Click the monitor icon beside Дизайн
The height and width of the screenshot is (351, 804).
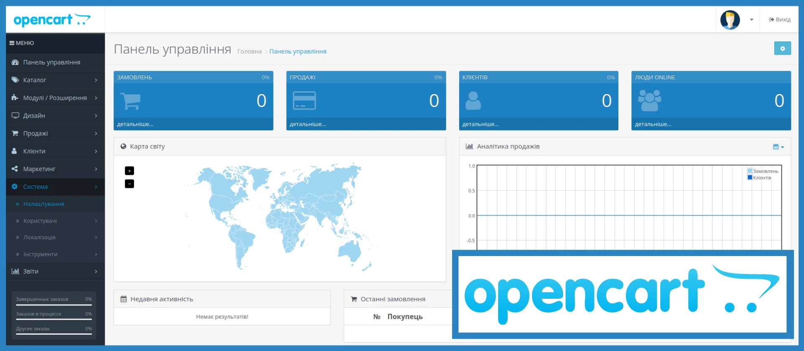click(15, 115)
